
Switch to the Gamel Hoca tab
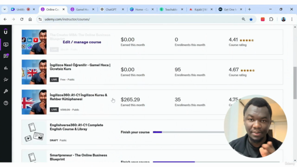(82, 9)
